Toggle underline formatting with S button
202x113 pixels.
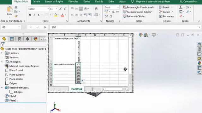point(39,15)
